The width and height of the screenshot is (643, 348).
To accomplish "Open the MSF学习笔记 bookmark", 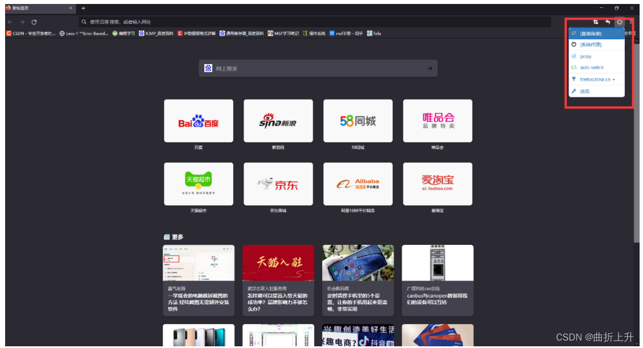I will click(283, 33).
